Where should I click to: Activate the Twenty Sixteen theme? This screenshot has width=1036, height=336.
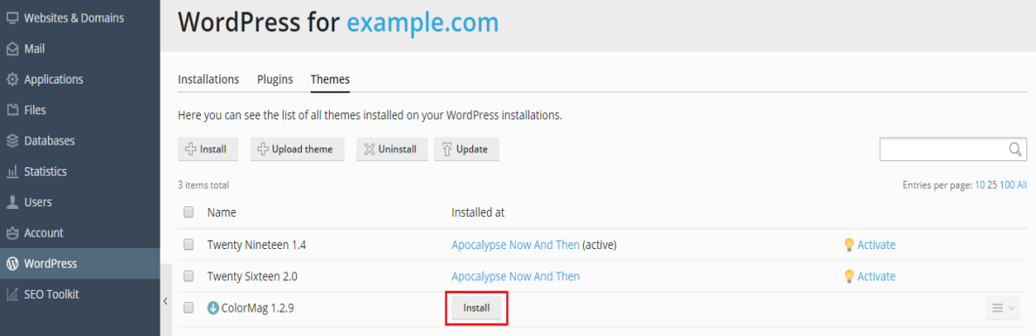point(876,276)
